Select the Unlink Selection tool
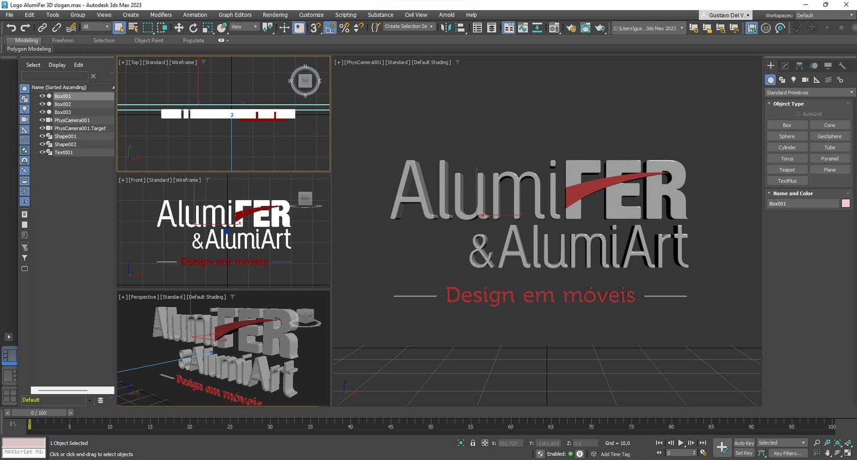Image resolution: width=857 pixels, height=460 pixels. (56, 27)
